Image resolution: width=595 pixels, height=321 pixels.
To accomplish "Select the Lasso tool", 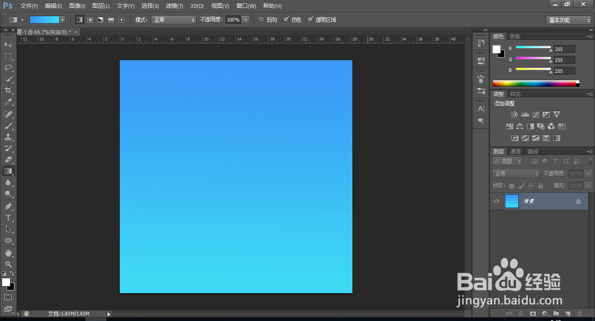I will tap(8, 68).
